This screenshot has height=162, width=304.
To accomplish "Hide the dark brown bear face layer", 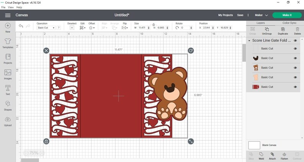I will 295,58.
